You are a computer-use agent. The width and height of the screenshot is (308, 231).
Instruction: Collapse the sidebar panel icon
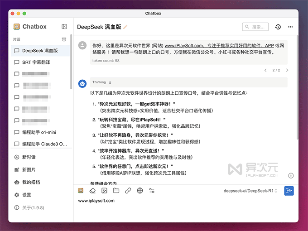click(64, 27)
